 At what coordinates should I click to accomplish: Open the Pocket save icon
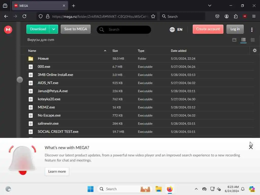(x=217, y=16)
